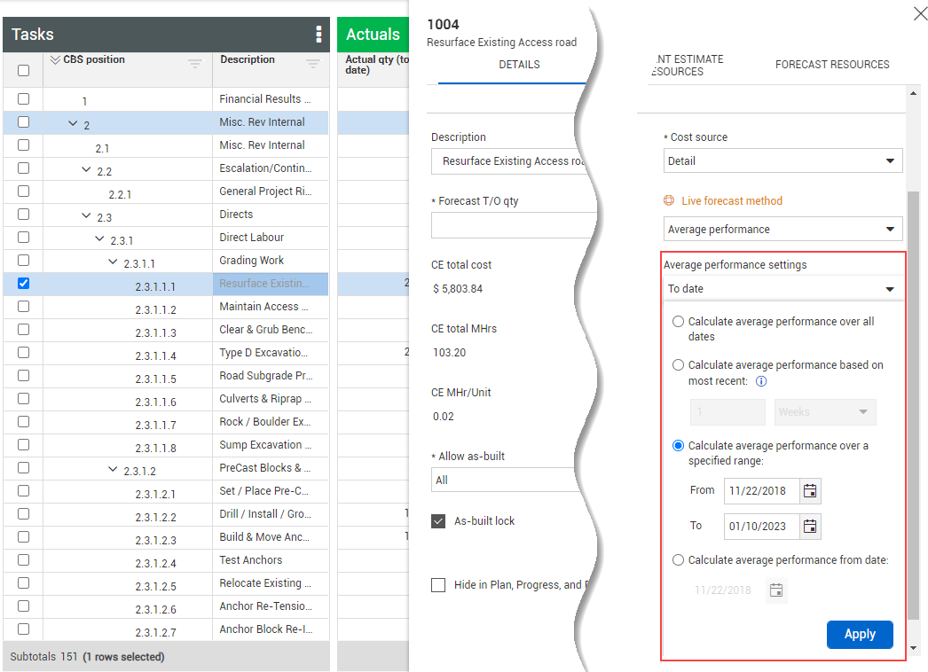Open the Tasks panel kebab menu

coord(319,35)
